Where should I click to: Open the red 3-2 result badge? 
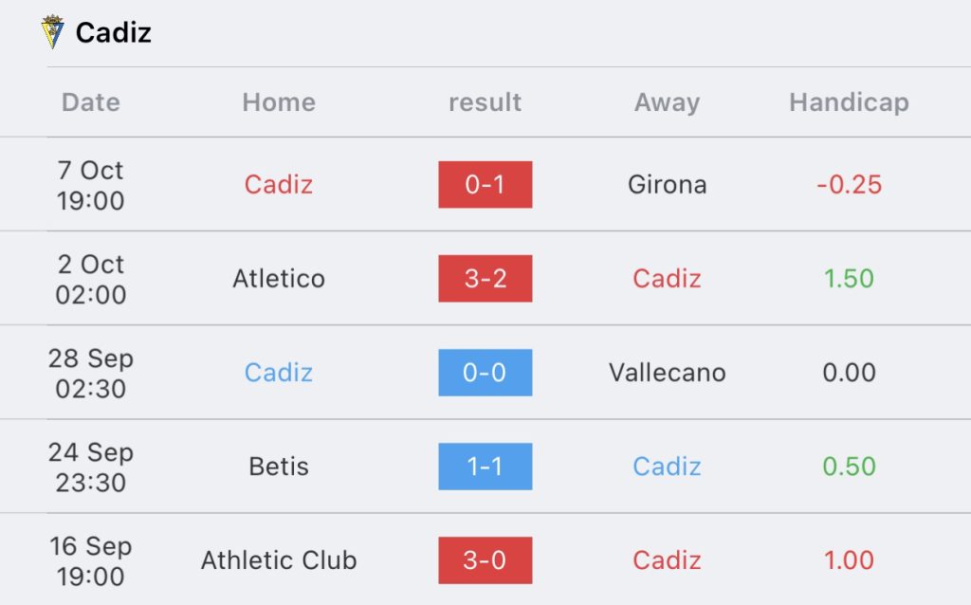pyautogui.click(x=485, y=279)
